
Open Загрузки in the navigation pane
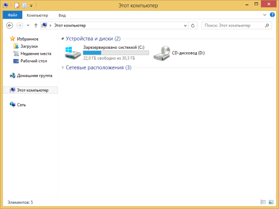29,46
